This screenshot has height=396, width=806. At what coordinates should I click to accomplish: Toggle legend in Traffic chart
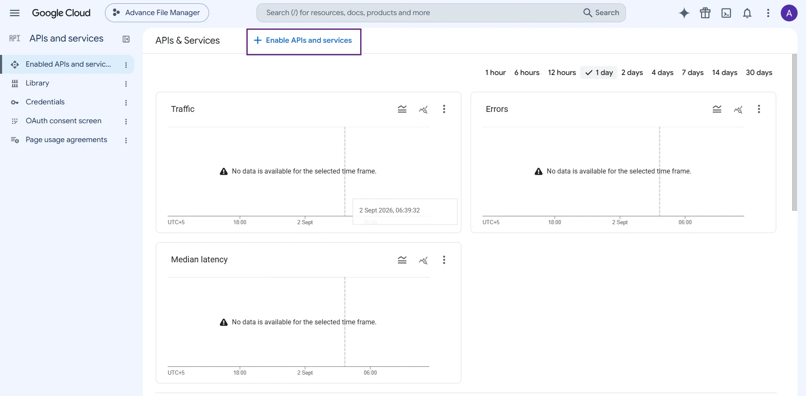pos(402,109)
